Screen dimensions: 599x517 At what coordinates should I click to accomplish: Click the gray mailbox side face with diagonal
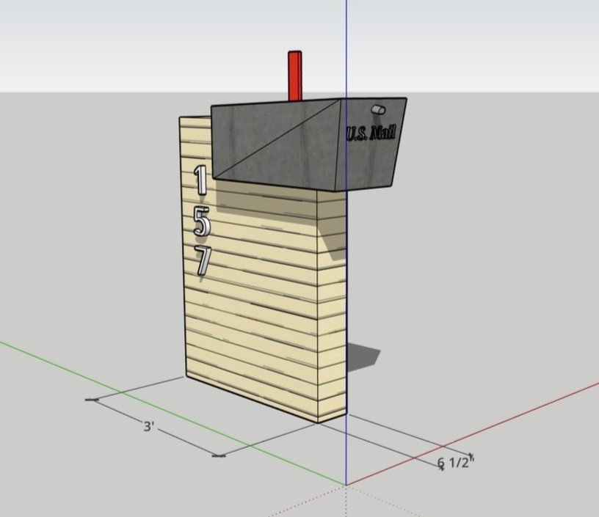coord(275,145)
